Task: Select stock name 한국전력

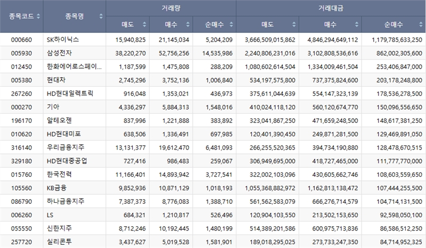Action: coord(59,175)
